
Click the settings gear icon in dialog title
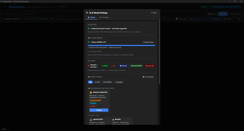(87, 13)
